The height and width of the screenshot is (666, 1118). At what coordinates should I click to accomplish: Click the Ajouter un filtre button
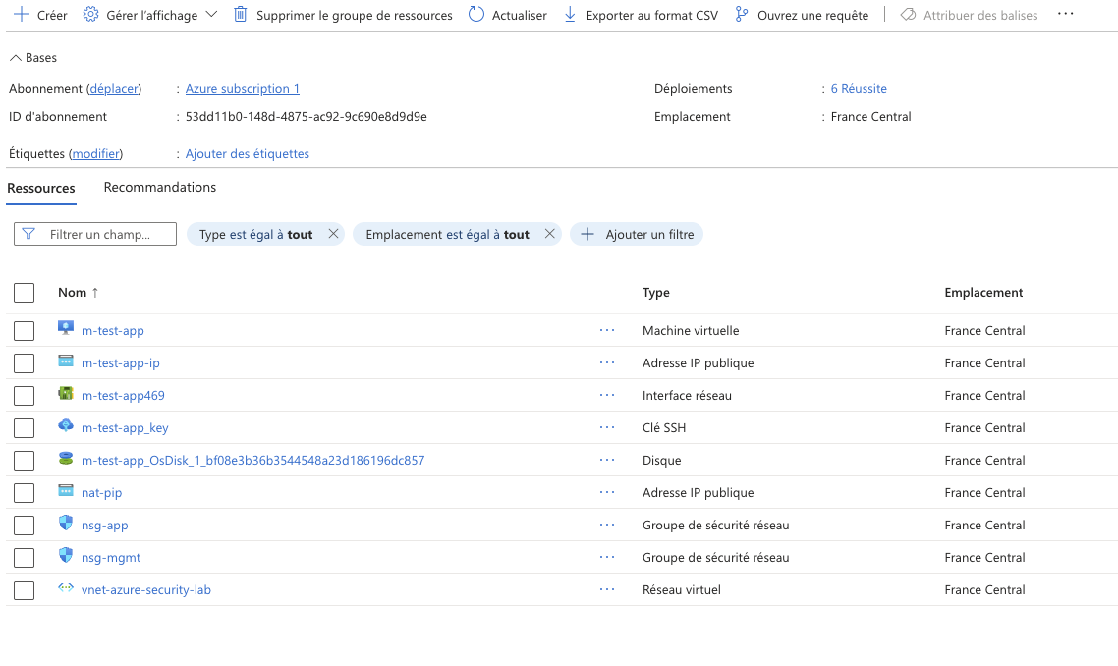click(637, 234)
